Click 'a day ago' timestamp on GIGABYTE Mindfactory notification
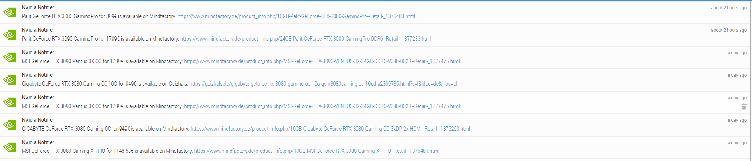This screenshot has height=161, width=752. [737, 120]
